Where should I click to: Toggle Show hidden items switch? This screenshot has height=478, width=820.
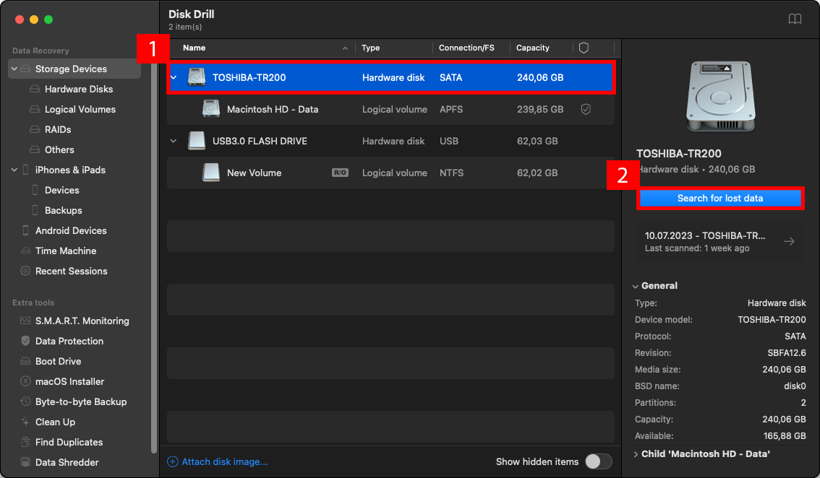click(x=598, y=462)
